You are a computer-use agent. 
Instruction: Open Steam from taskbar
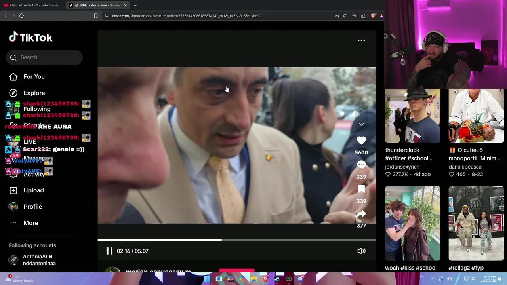(277, 279)
